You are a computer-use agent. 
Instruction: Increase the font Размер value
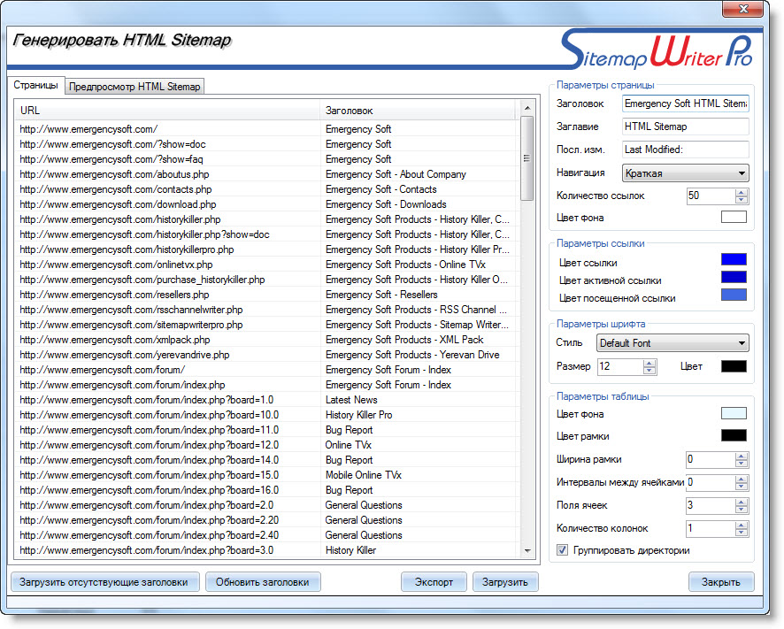[649, 363]
